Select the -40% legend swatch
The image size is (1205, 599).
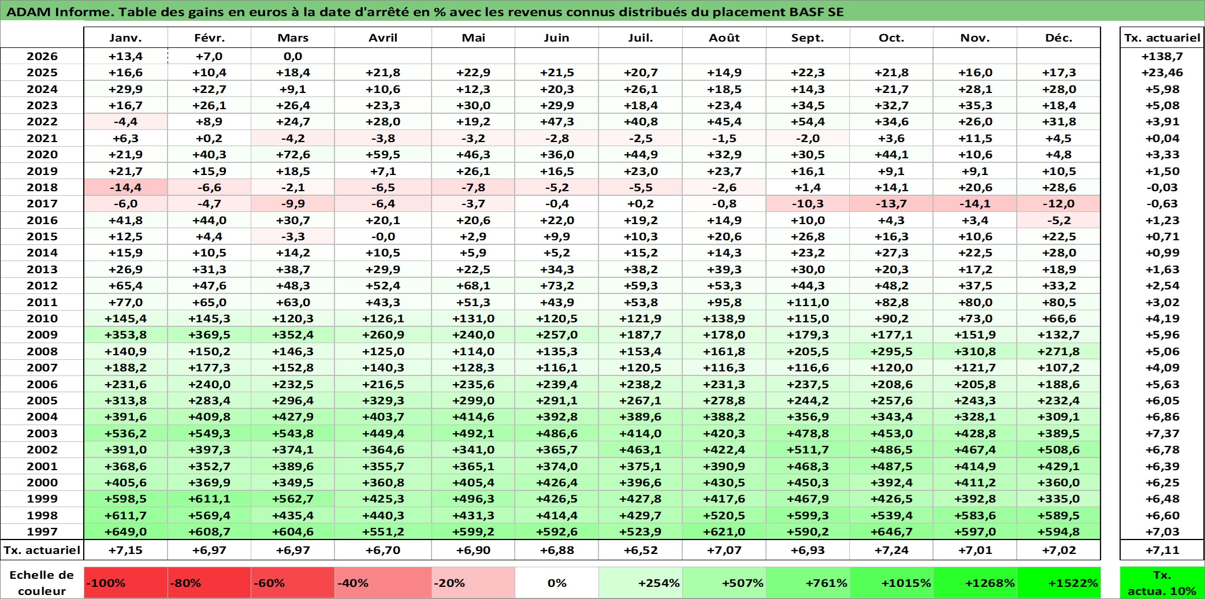[x=383, y=583]
